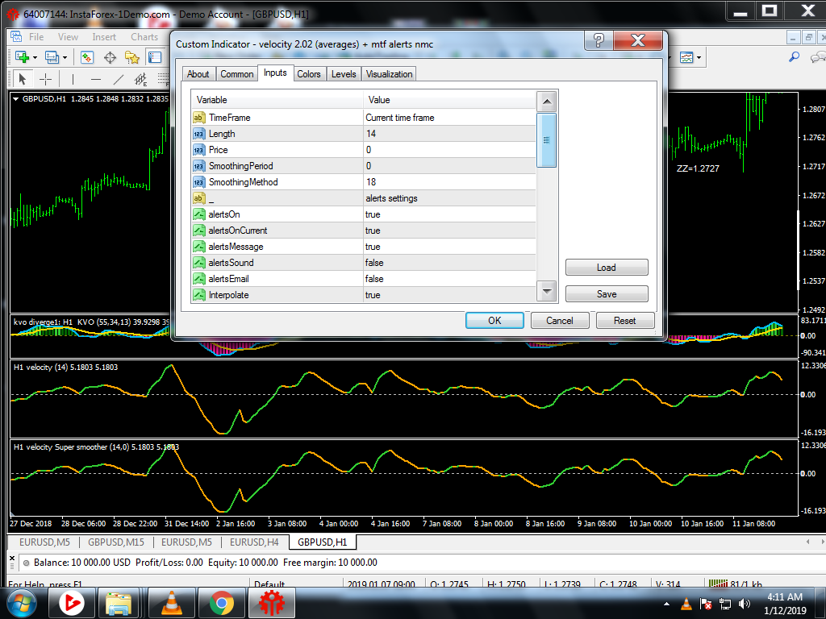Switch to the Colors tab
The width and height of the screenshot is (826, 619).
pos(308,74)
